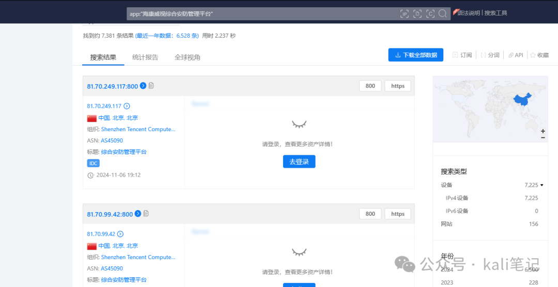The height and width of the screenshot is (287, 558).
Task: Click 去登录 button in first result
Action: tap(299, 162)
